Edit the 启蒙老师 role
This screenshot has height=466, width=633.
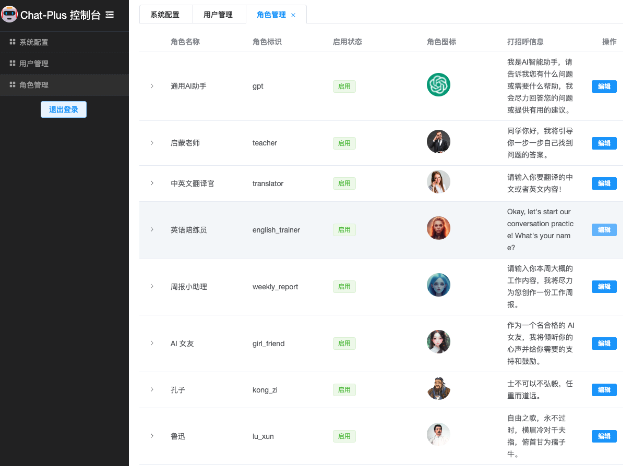[x=604, y=143]
